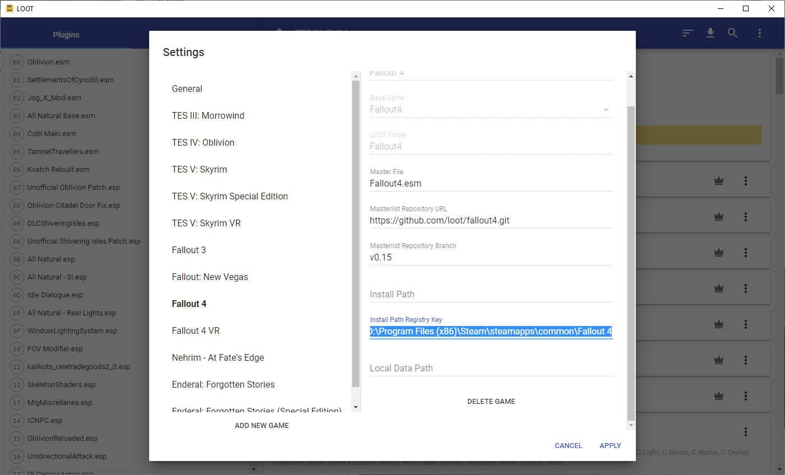This screenshot has width=785, height=475.
Task: Click the game list scroll-down arrow
Action: click(355, 407)
